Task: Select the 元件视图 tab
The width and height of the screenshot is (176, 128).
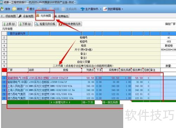Action: coord(44,16)
